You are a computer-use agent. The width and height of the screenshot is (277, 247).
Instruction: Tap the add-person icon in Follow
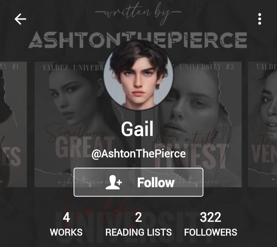(114, 182)
